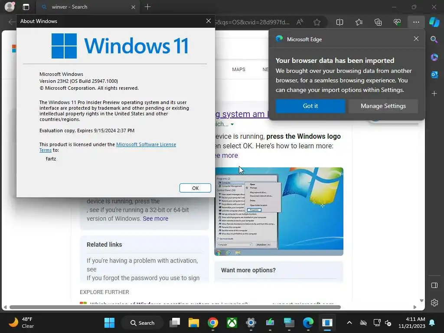
Task: Open Settings gear on taskbar
Action: pos(251,323)
